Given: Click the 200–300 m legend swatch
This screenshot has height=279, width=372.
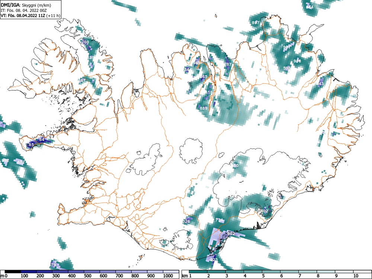Looking at the screenshot, I should (44, 272).
